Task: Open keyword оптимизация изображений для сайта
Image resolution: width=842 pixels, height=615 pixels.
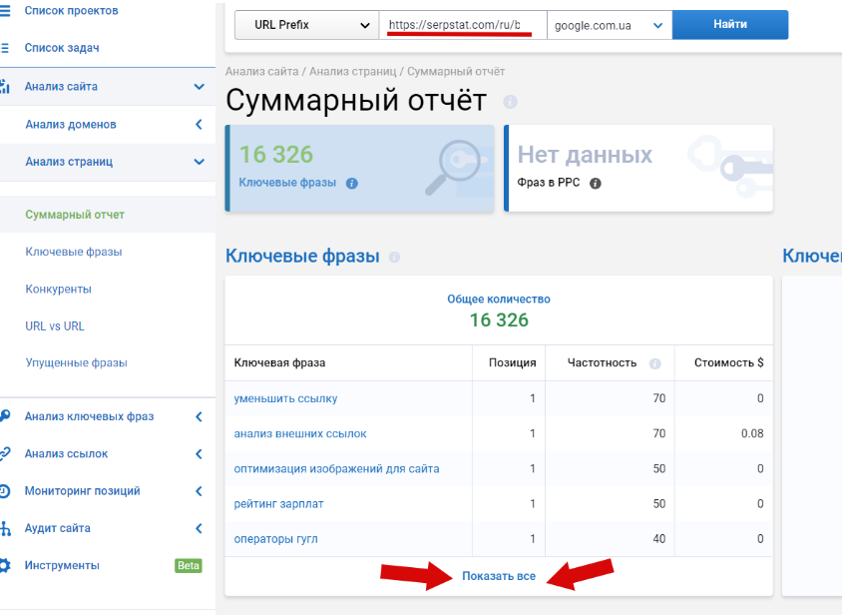Action: pos(336,469)
